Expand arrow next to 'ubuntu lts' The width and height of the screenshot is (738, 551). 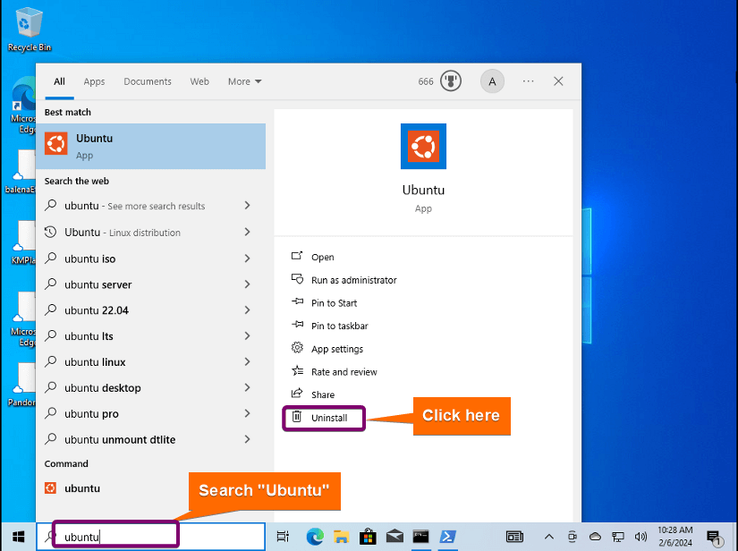(x=248, y=335)
